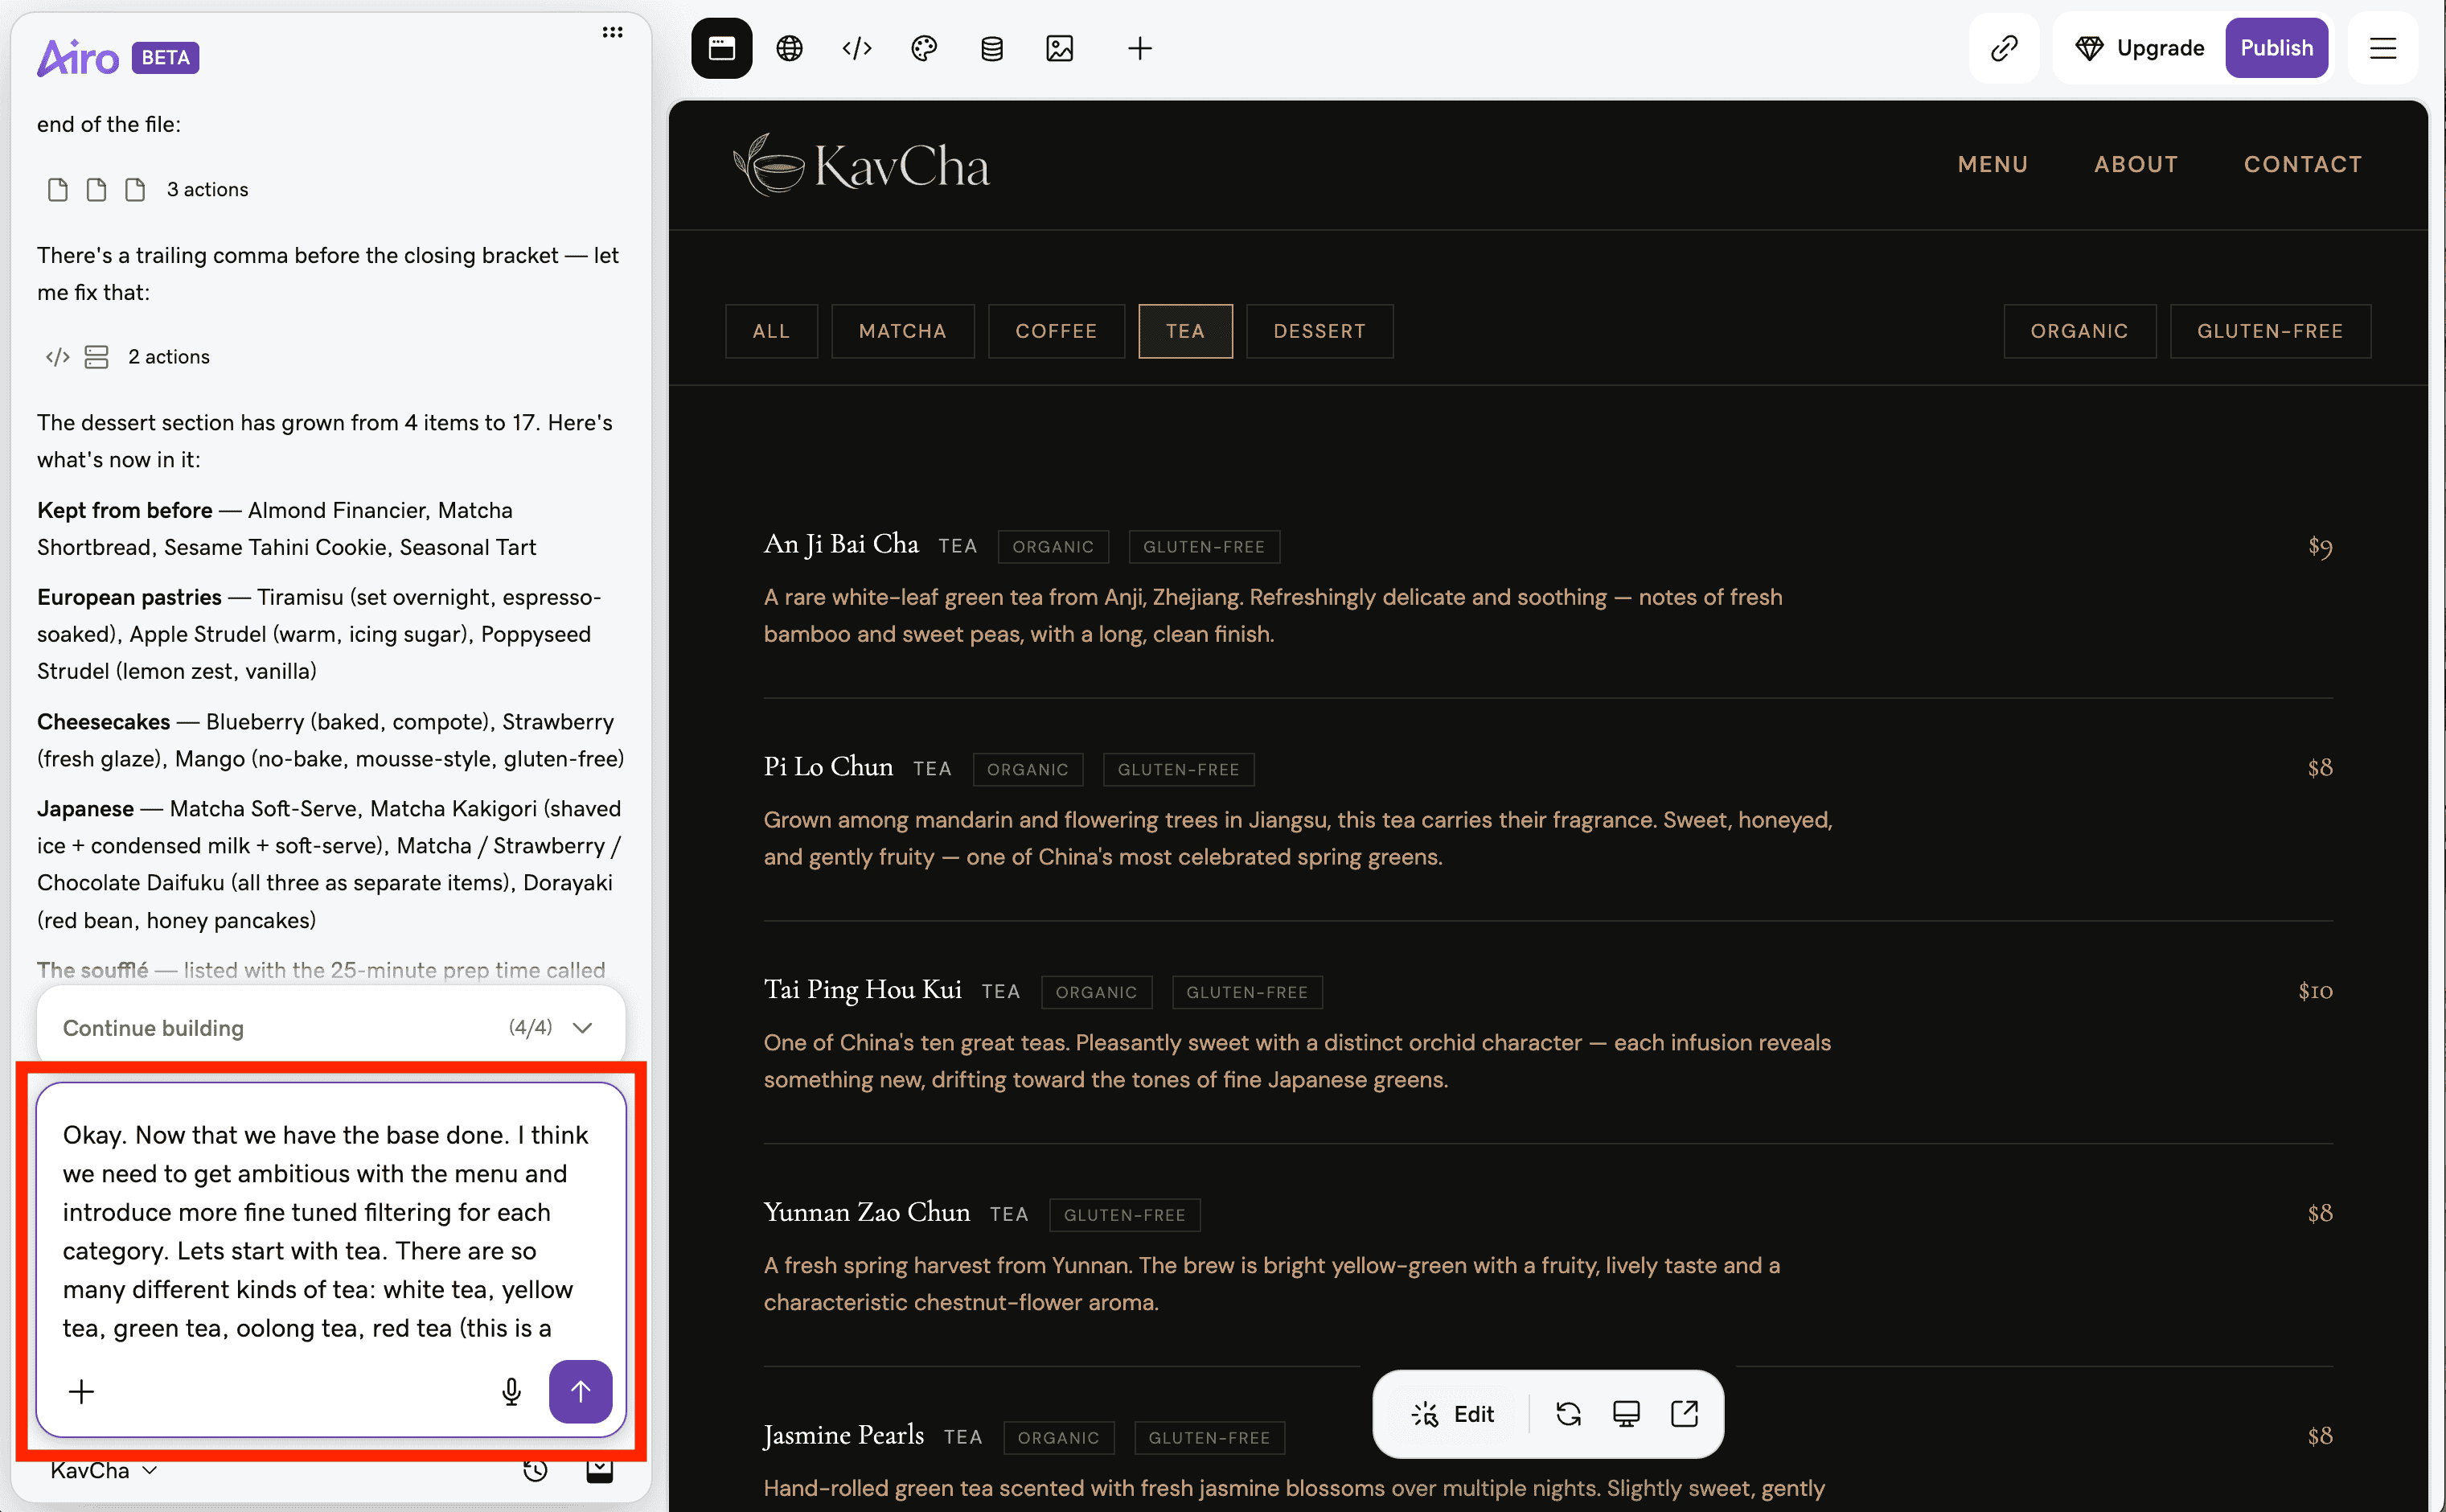Image resolution: width=2446 pixels, height=1512 pixels.
Task: Click the GLUTEN-FREE tag on Yunnan Zao Chun
Action: (x=1125, y=1215)
